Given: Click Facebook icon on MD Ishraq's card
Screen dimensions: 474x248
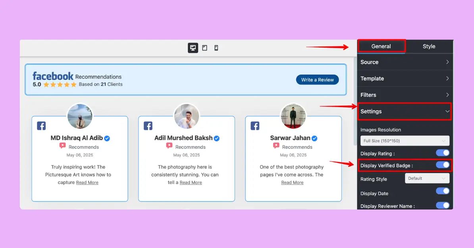Looking at the screenshot, I should (x=41, y=126).
